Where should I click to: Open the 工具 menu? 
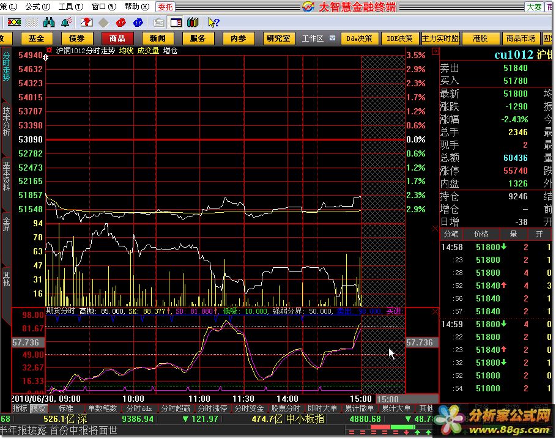coord(70,6)
